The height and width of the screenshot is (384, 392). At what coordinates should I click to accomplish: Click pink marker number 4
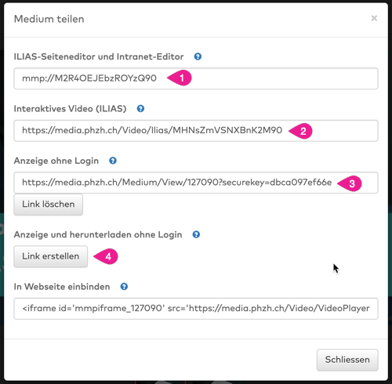tap(106, 256)
